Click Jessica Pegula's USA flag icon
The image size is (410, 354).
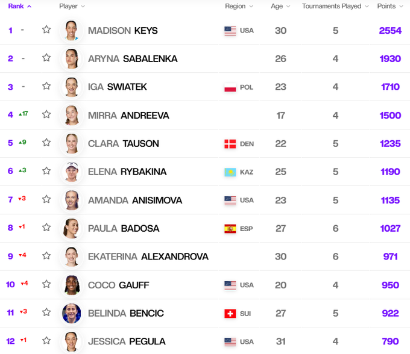click(x=230, y=342)
